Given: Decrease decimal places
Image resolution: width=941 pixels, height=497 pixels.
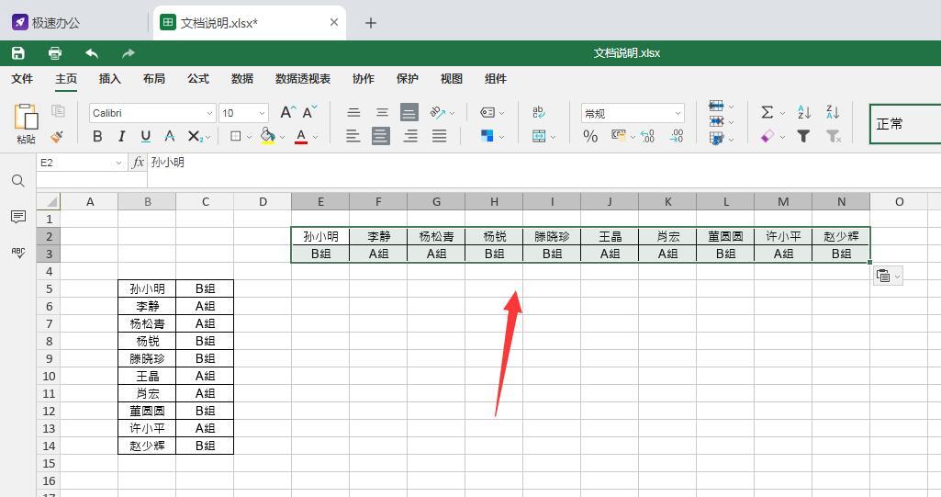Looking at the screenshot, I should (647, 136).
